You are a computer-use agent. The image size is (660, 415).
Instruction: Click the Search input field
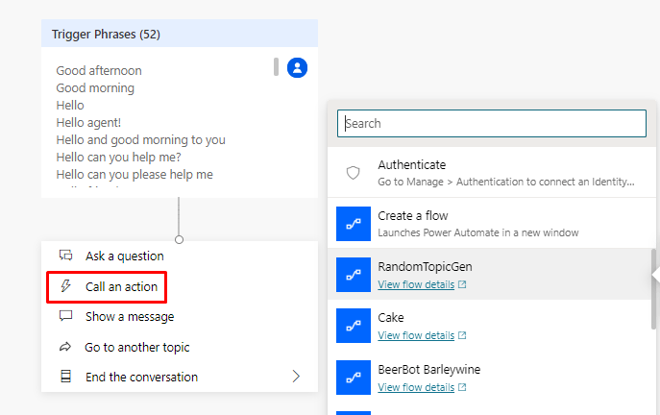pos(492,123)
